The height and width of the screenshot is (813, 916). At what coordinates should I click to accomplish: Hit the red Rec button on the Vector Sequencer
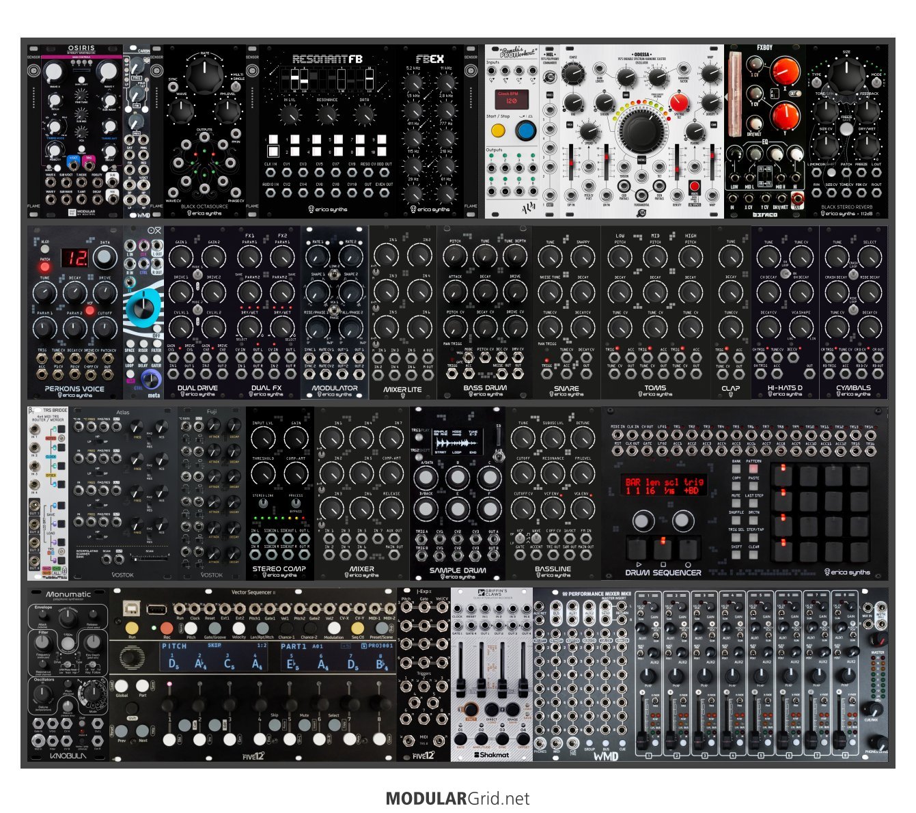167,626
